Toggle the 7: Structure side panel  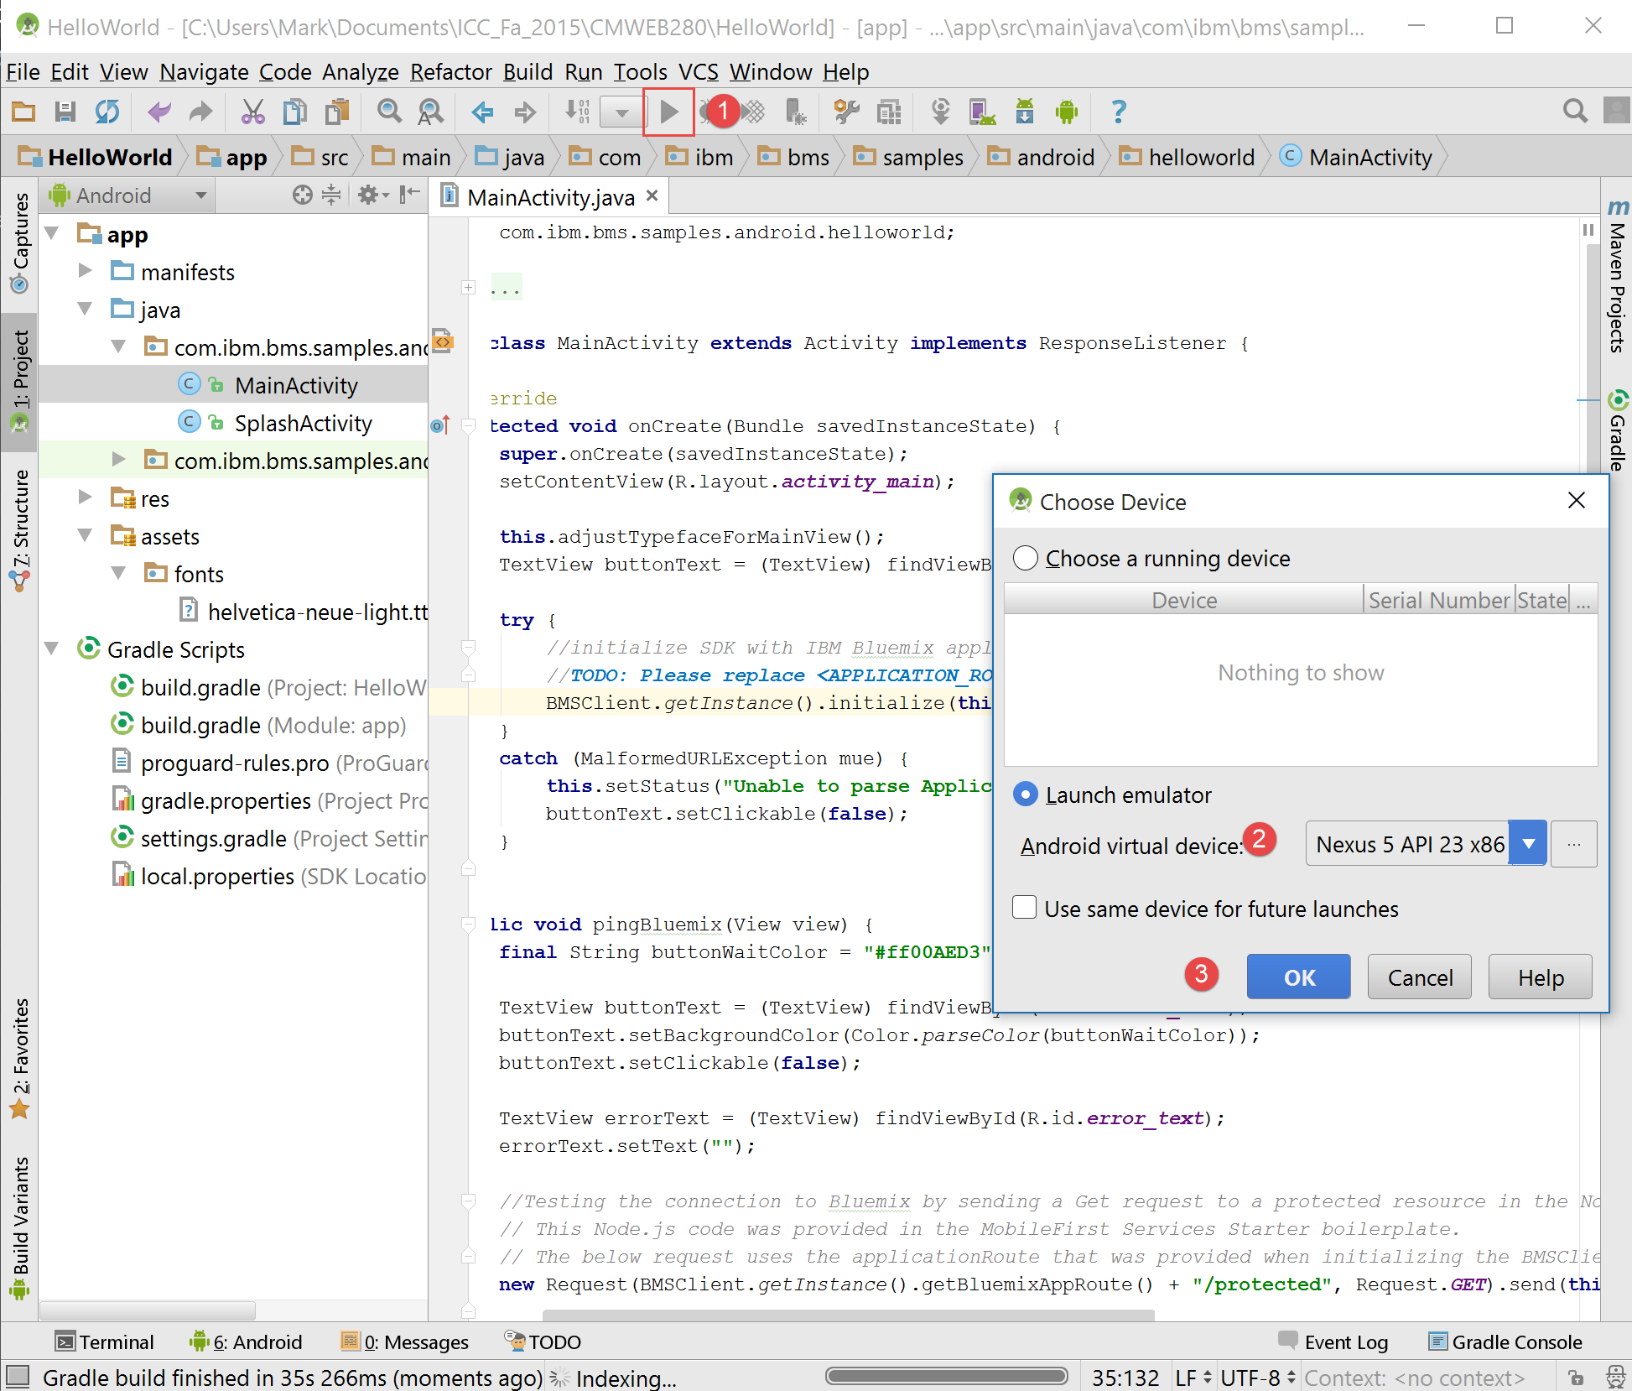point(20,530)
